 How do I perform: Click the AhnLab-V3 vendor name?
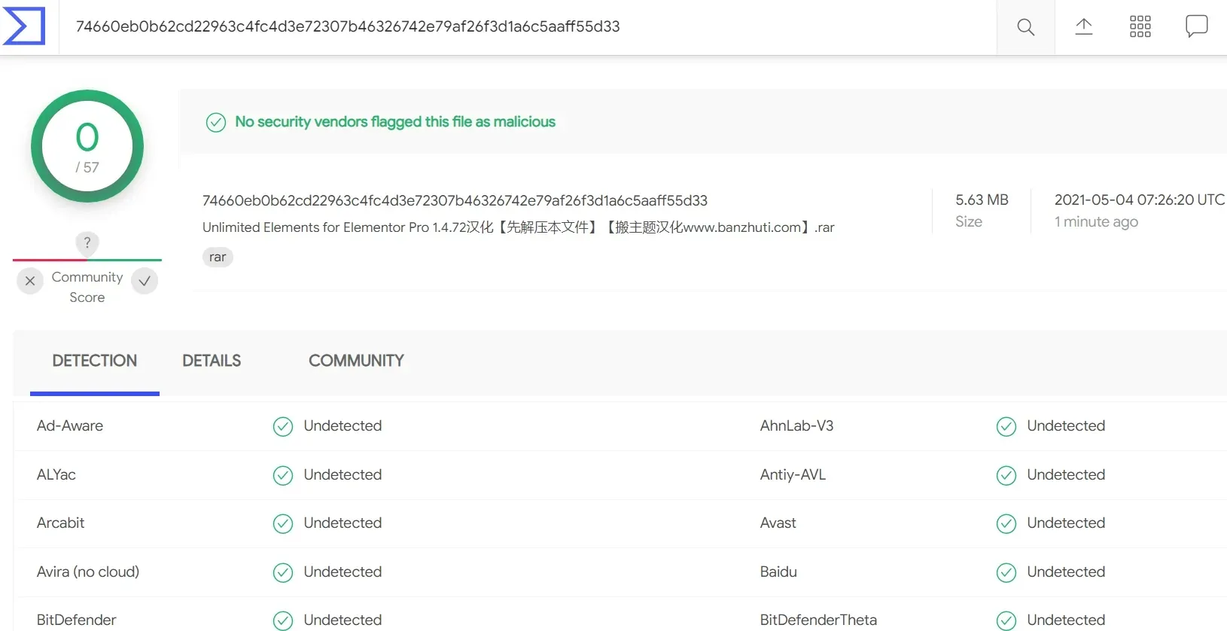click(796, 426)
